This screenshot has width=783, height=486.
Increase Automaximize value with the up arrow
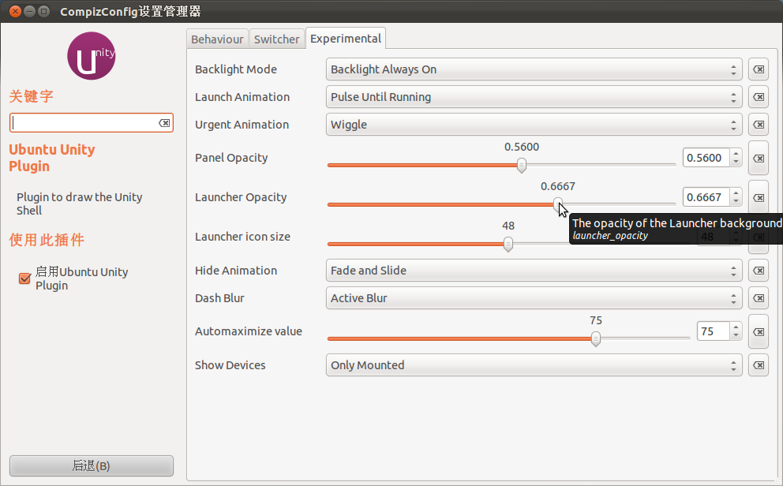click(736, 327)
